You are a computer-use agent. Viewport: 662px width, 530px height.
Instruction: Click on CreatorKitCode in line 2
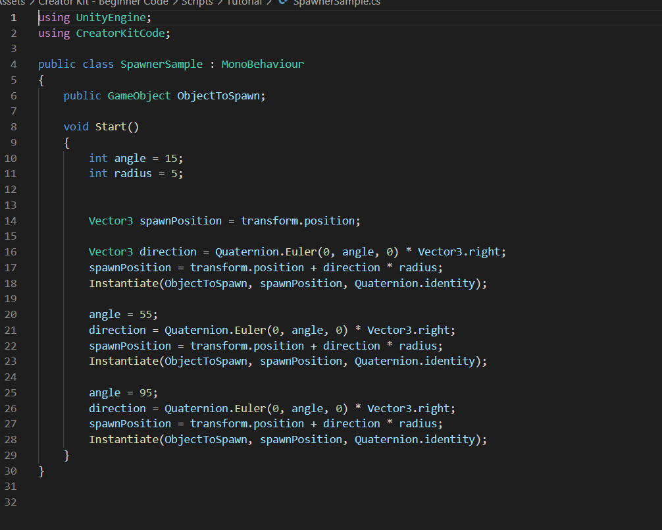coord(120,33)
